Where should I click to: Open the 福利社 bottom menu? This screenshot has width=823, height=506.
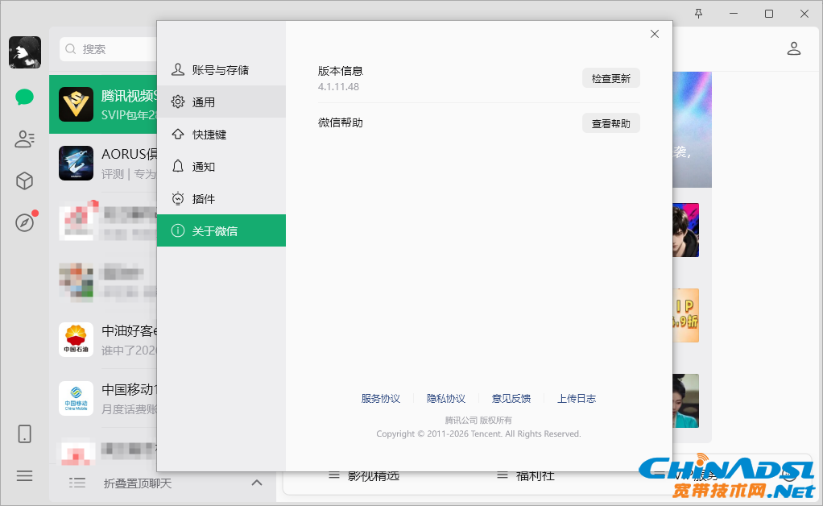[526, 476]
